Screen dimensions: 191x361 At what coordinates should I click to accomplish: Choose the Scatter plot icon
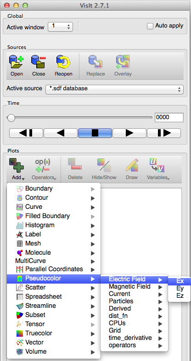point(20,288)
